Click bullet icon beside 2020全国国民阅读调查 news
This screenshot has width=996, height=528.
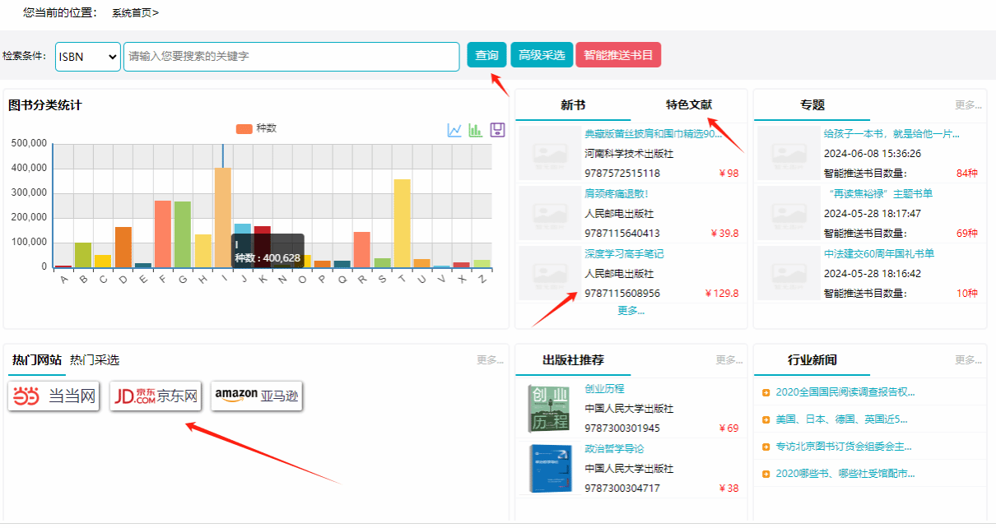pyautogui.click(x=766, y=392)
